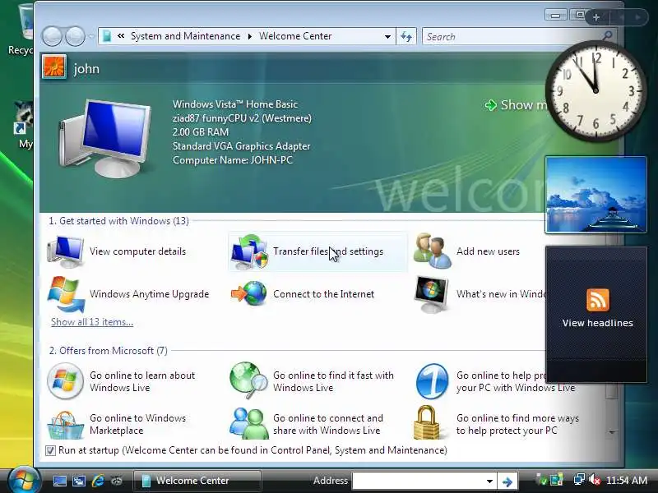Click the analog clock gadget
The width and height of the screenshot is (658, 493).
[595, 91]
